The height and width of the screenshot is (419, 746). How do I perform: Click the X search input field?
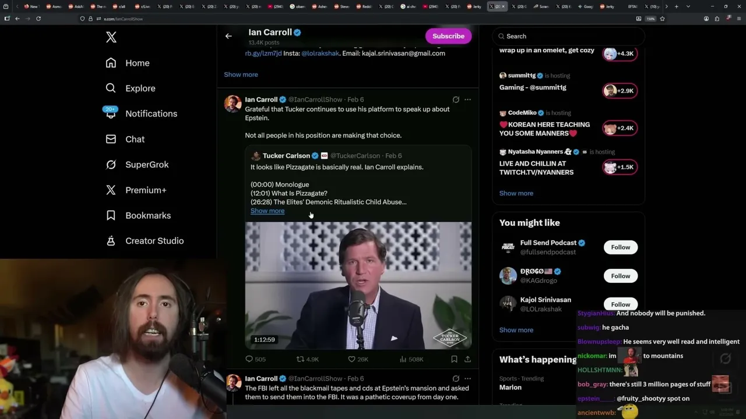pyautogui.click(x=568, y=36)
